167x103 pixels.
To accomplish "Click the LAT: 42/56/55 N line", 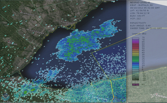I will (x=139, y=11).
